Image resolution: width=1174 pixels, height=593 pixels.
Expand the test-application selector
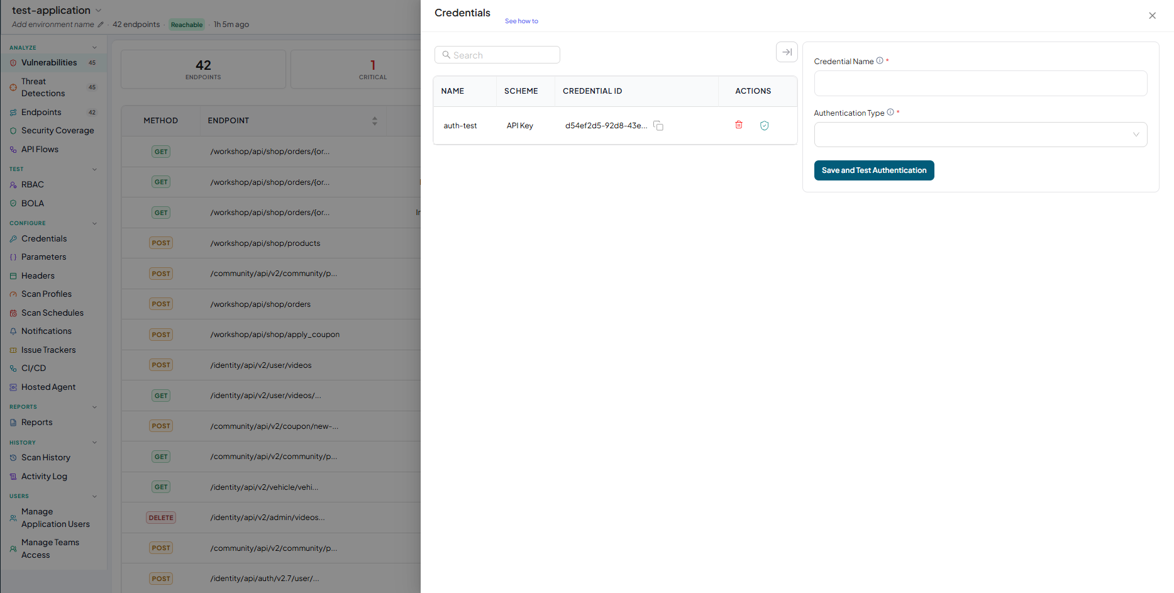pos(98,11)
